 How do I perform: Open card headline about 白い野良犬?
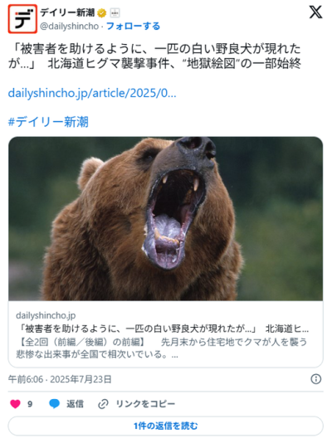pyautogui.click(x=162, y=329)
